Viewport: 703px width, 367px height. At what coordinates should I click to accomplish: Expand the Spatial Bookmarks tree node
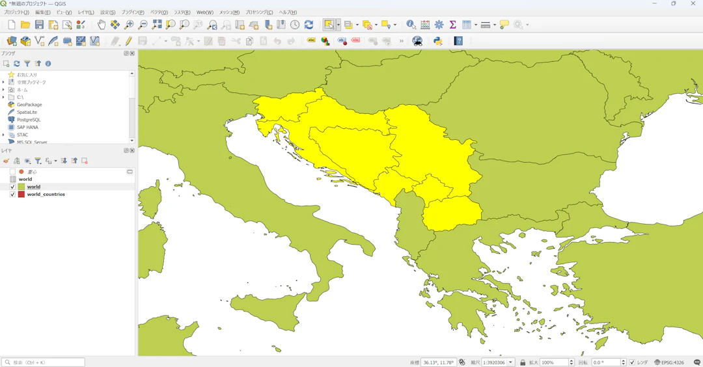point(4,83)
